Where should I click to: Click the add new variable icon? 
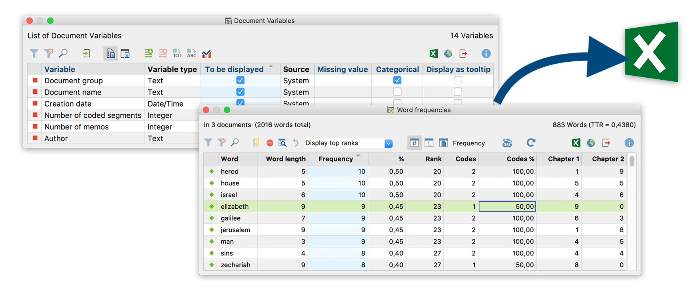point(148,53)
